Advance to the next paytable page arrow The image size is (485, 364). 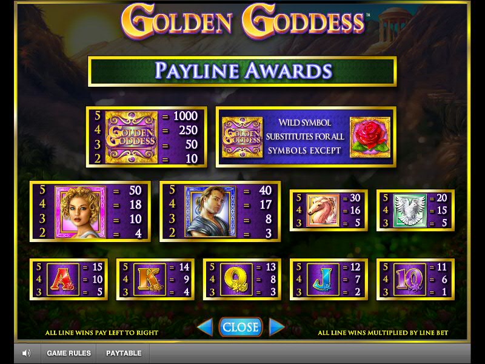[x=276, y=327]
